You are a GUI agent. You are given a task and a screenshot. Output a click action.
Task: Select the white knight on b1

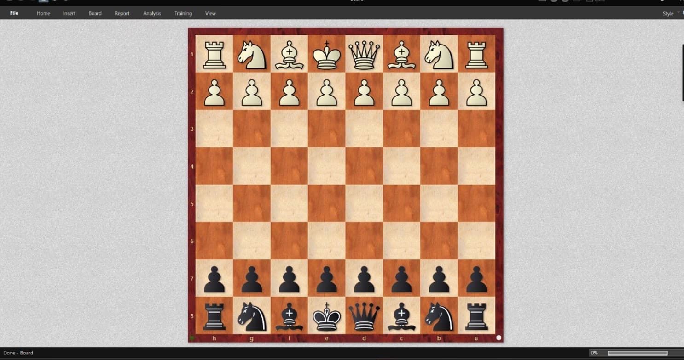point(439,54)
